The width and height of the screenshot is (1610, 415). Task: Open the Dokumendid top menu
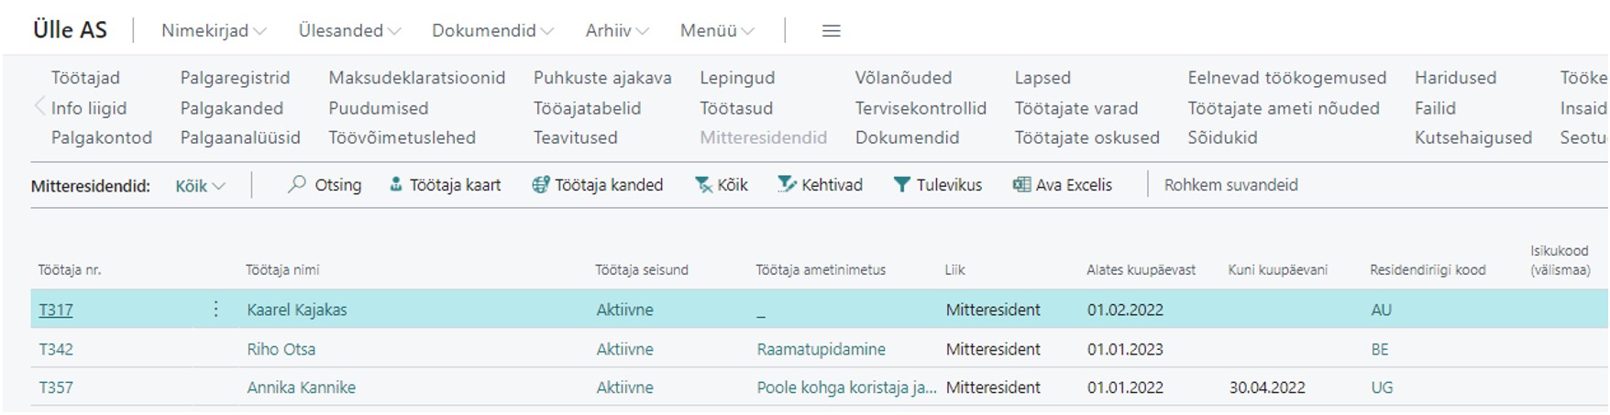pyautogui.click(x=492, y=31)
